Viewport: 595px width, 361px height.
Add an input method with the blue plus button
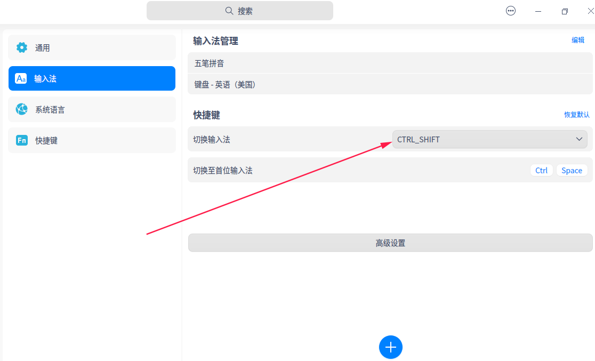coord(390,347)
